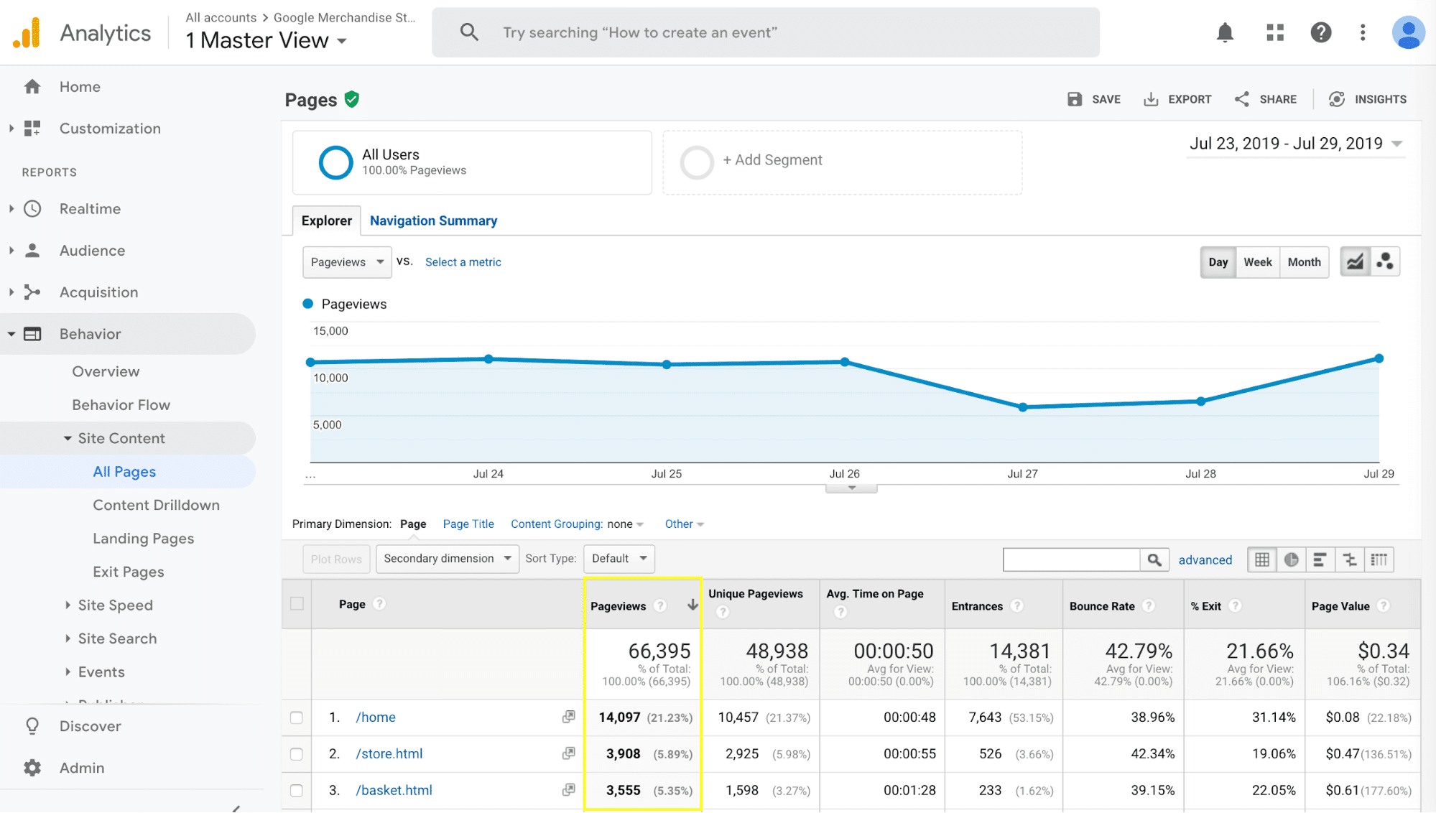Tick the select-all header checkbox
This screenshot has height=813, width=1436.
[297, 603]
